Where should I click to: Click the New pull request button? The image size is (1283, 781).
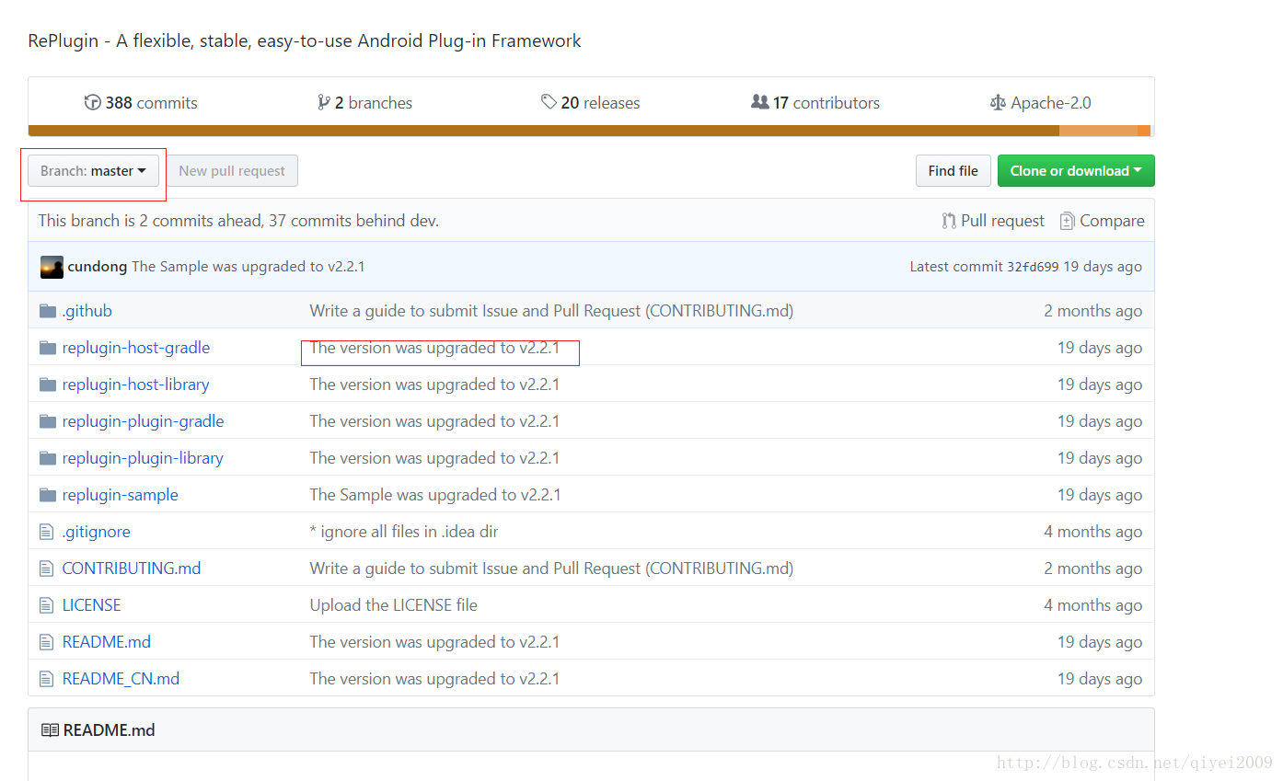point(232,171)
